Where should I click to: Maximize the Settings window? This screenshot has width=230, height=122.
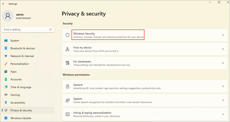(219, 2)
